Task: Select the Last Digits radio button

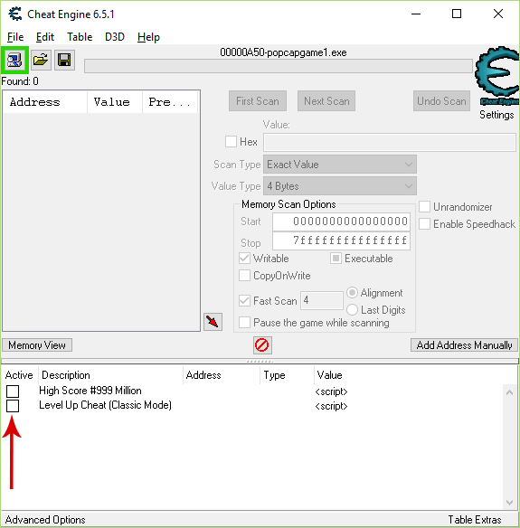Action: [352, 309]
